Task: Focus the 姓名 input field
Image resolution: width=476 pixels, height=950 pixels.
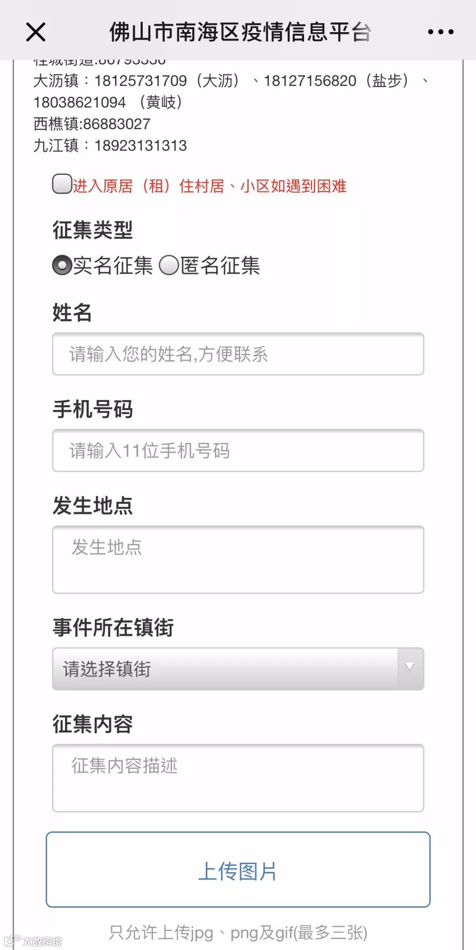Action: point(238,354)
